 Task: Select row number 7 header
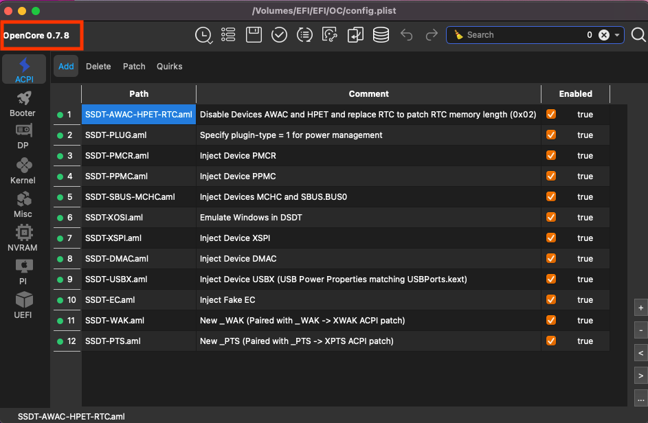point(67,238)
